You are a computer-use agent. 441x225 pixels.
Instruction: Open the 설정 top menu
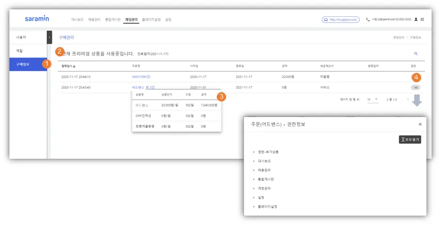(168, 20)
